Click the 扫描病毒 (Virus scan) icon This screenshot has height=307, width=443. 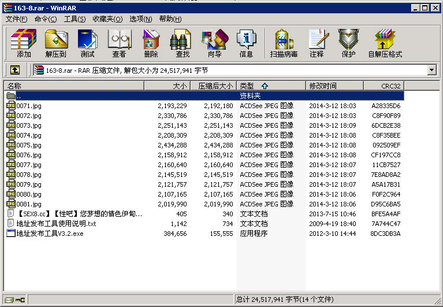point(284,39)
